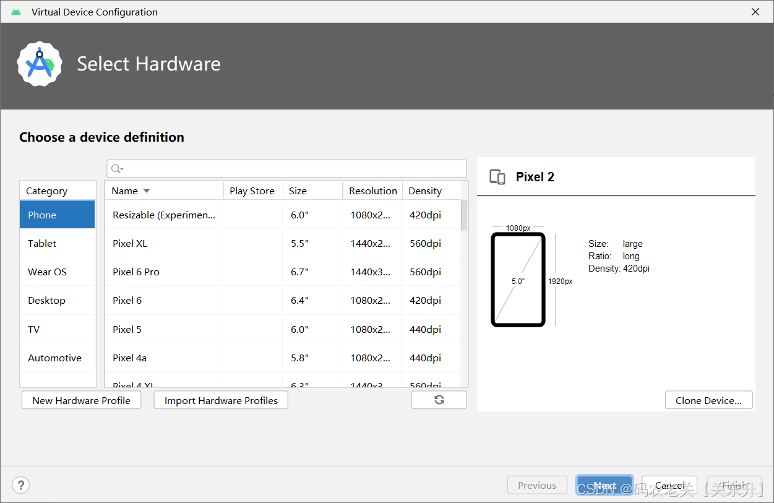Image resolution: width=774 pixels, height=503 pixels.
Task: Click the 5.8" size cell
Action: 299,358
